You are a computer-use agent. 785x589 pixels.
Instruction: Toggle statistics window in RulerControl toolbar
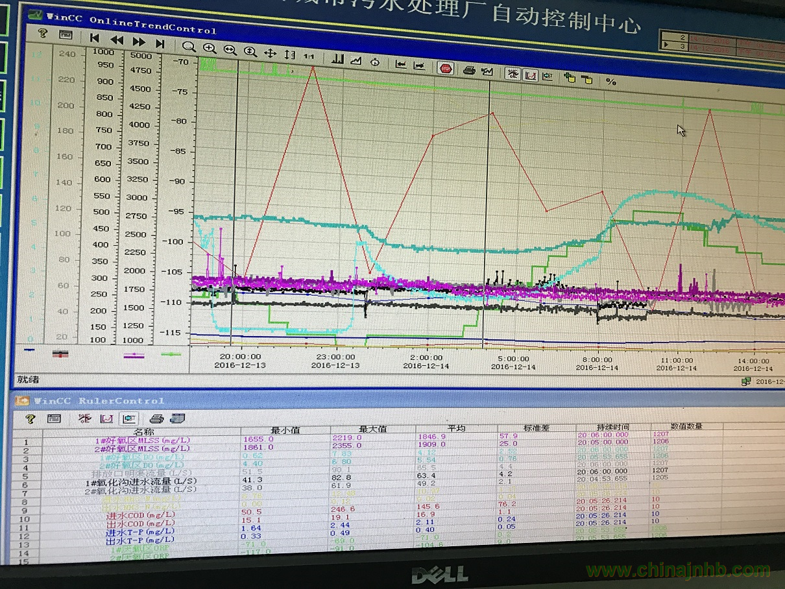[129, 419]
